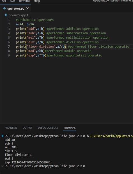Click the 'a=24; b=16' code line
Screen dimensions: 133x174
click(x=25, y=24)
